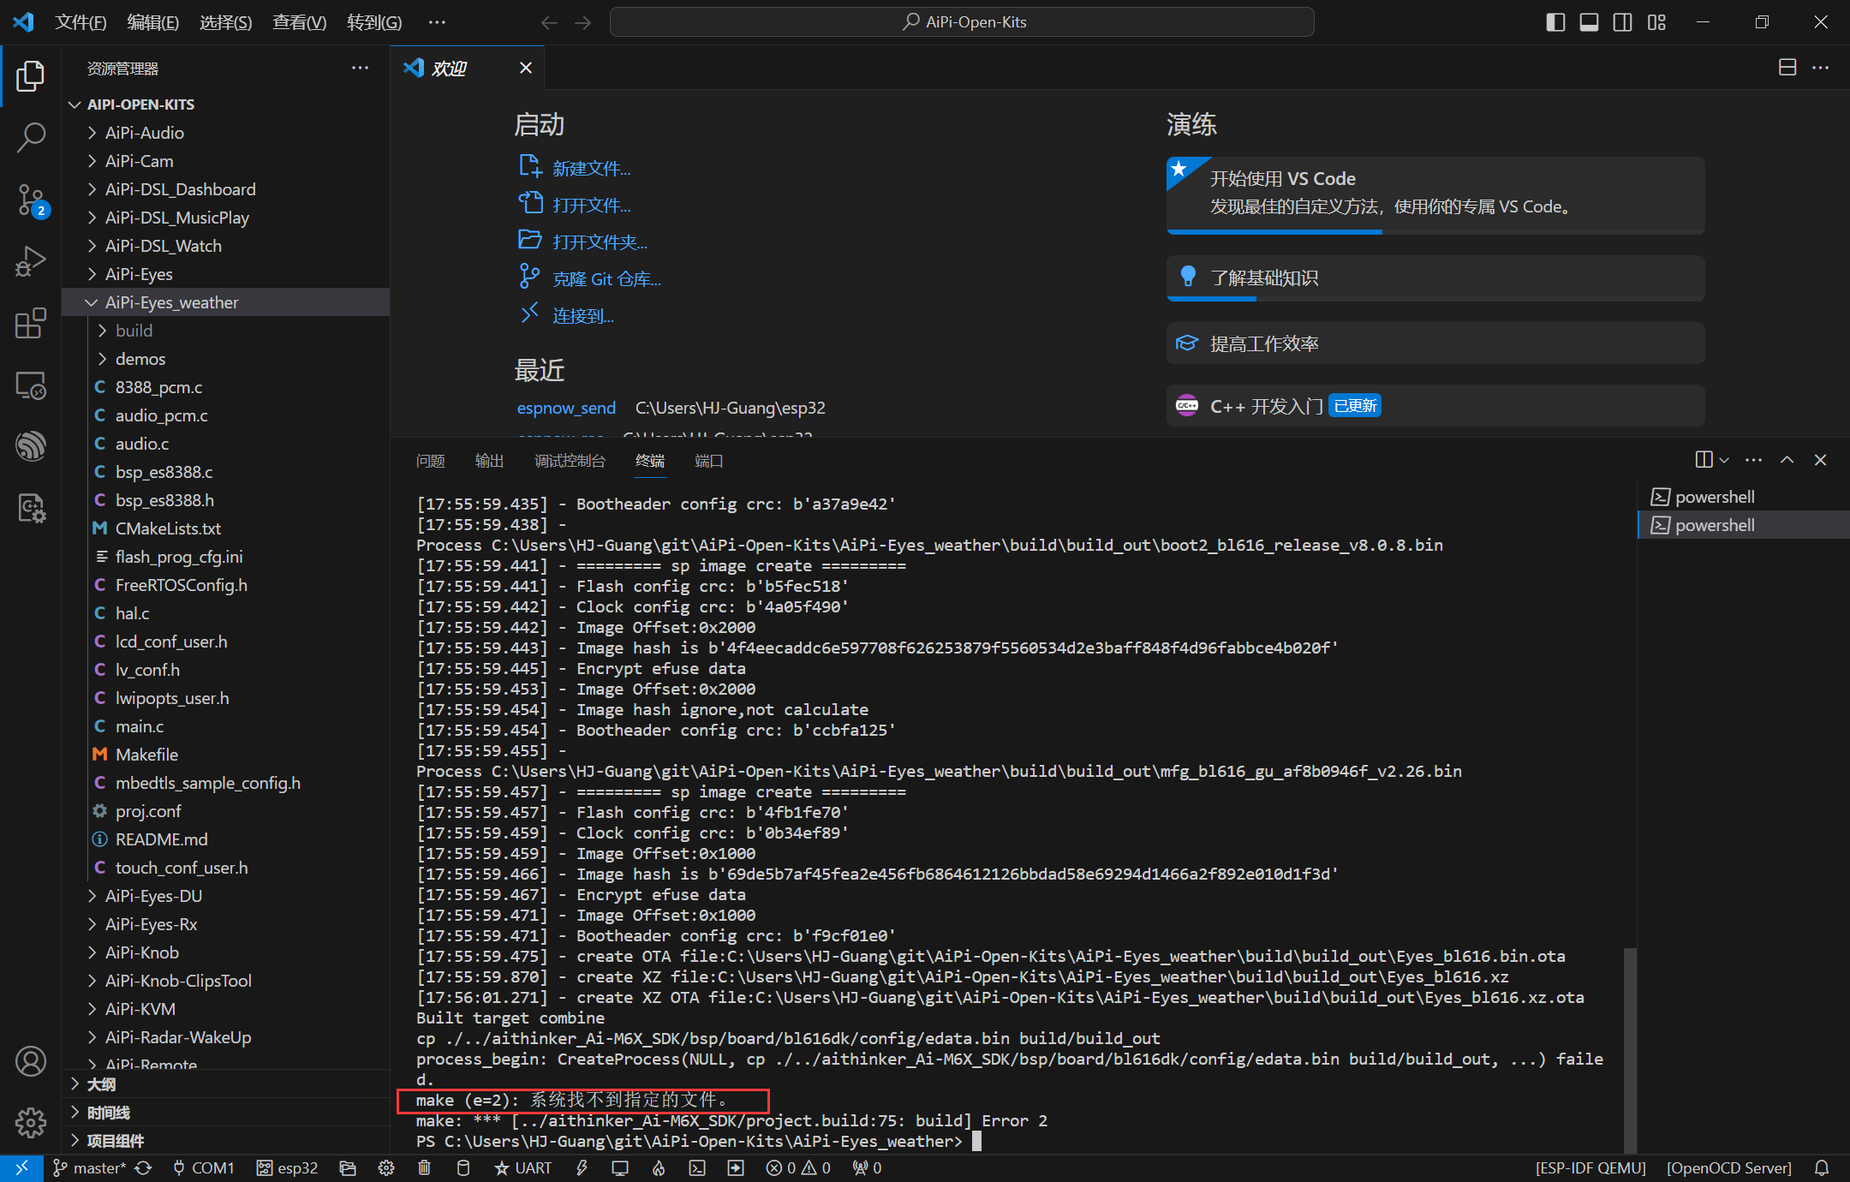The width and height of the screenshot is (1850, 1182).
Task: Toggle primary side bar layout button
Action: tap(1555, 22)
